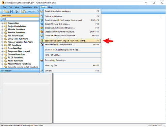Click the New file toolbar icon
Viewport: 166px width, 127px height.
point(4,11)
